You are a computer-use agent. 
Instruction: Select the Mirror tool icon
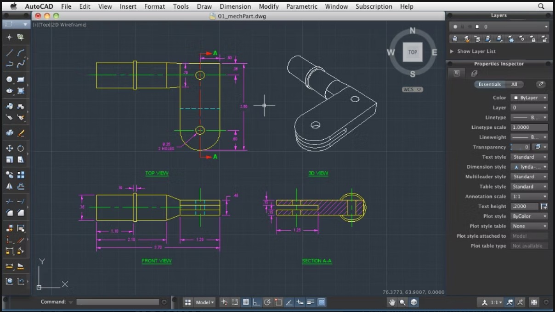point(9,186)
